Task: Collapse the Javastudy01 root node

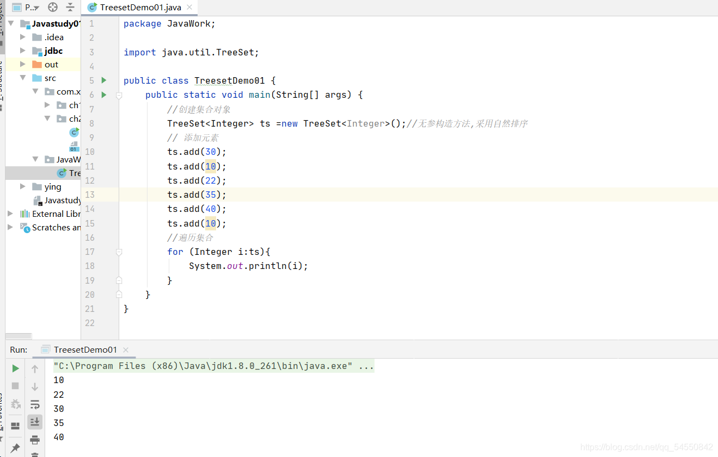Action: click(x=11, y=24)
